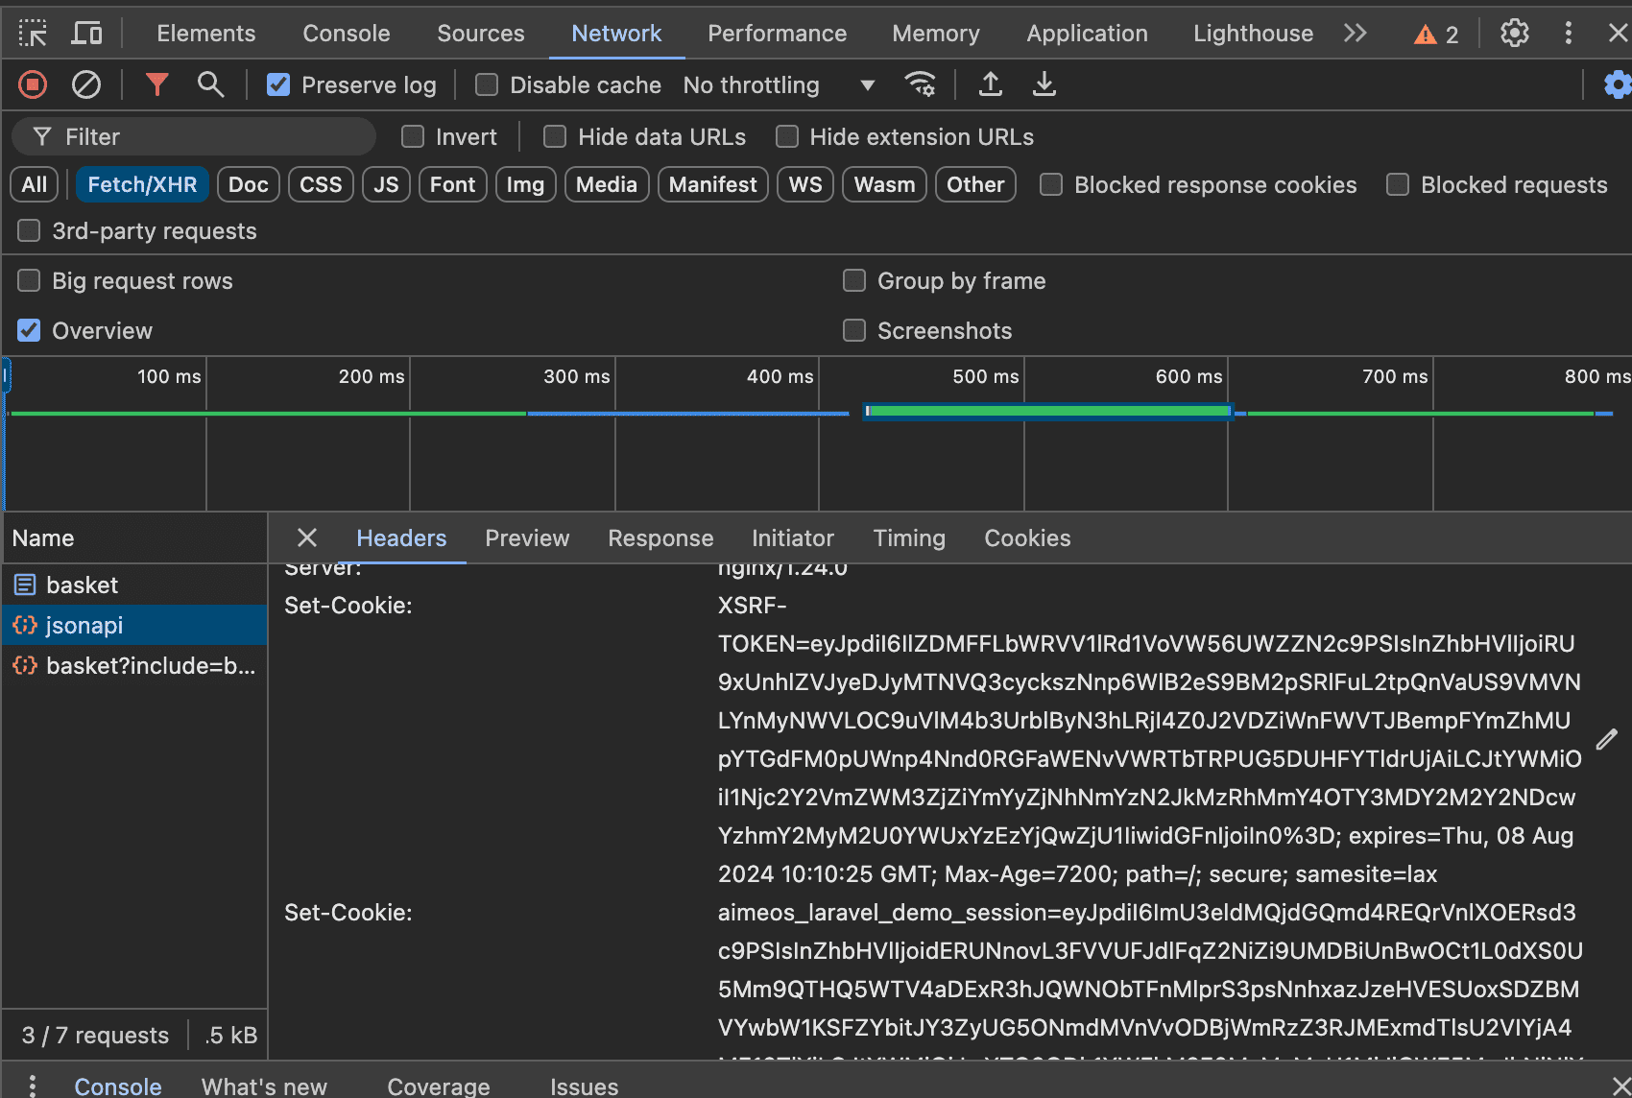1632x1098 pixels.
Task: Show the request Response tab
Action: point(660,538)
